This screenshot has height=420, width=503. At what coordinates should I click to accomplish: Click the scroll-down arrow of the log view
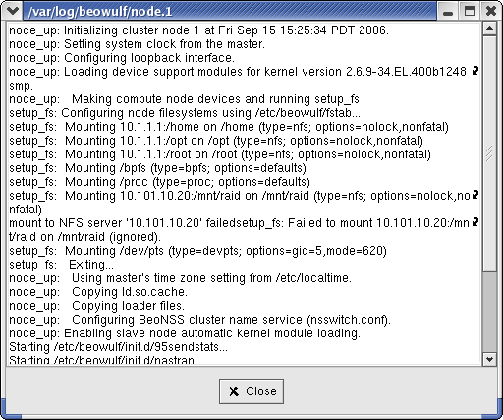(x=489, y=359)
